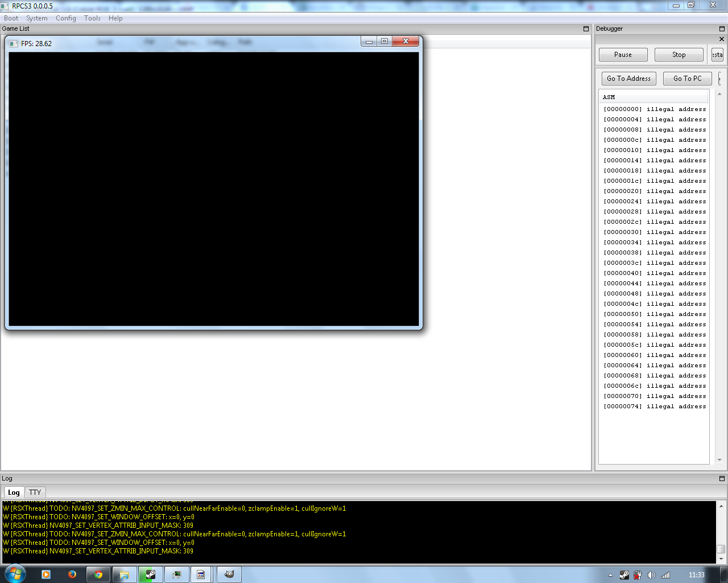
Task: Click the Go To PC button
Action: (x=687, y=79)
